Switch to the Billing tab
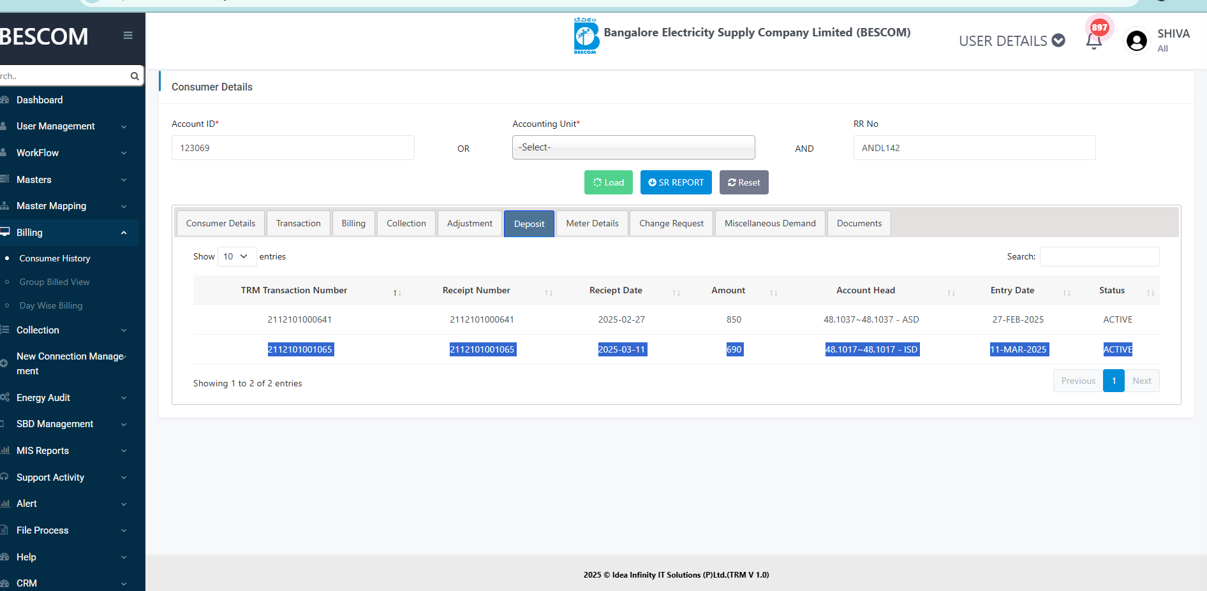This screenshot has height=591, width=1207. pyautogui.click(x=353, y=223)
